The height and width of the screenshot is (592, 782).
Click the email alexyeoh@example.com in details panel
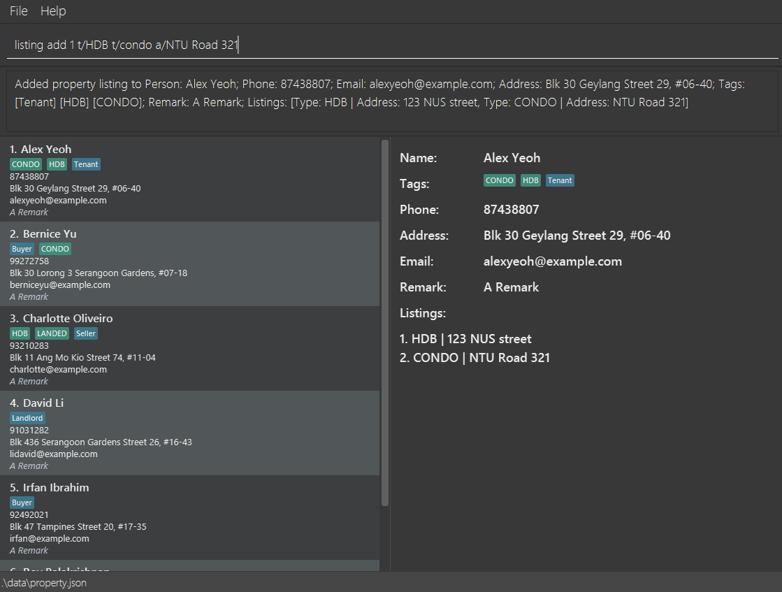(552, 261)
